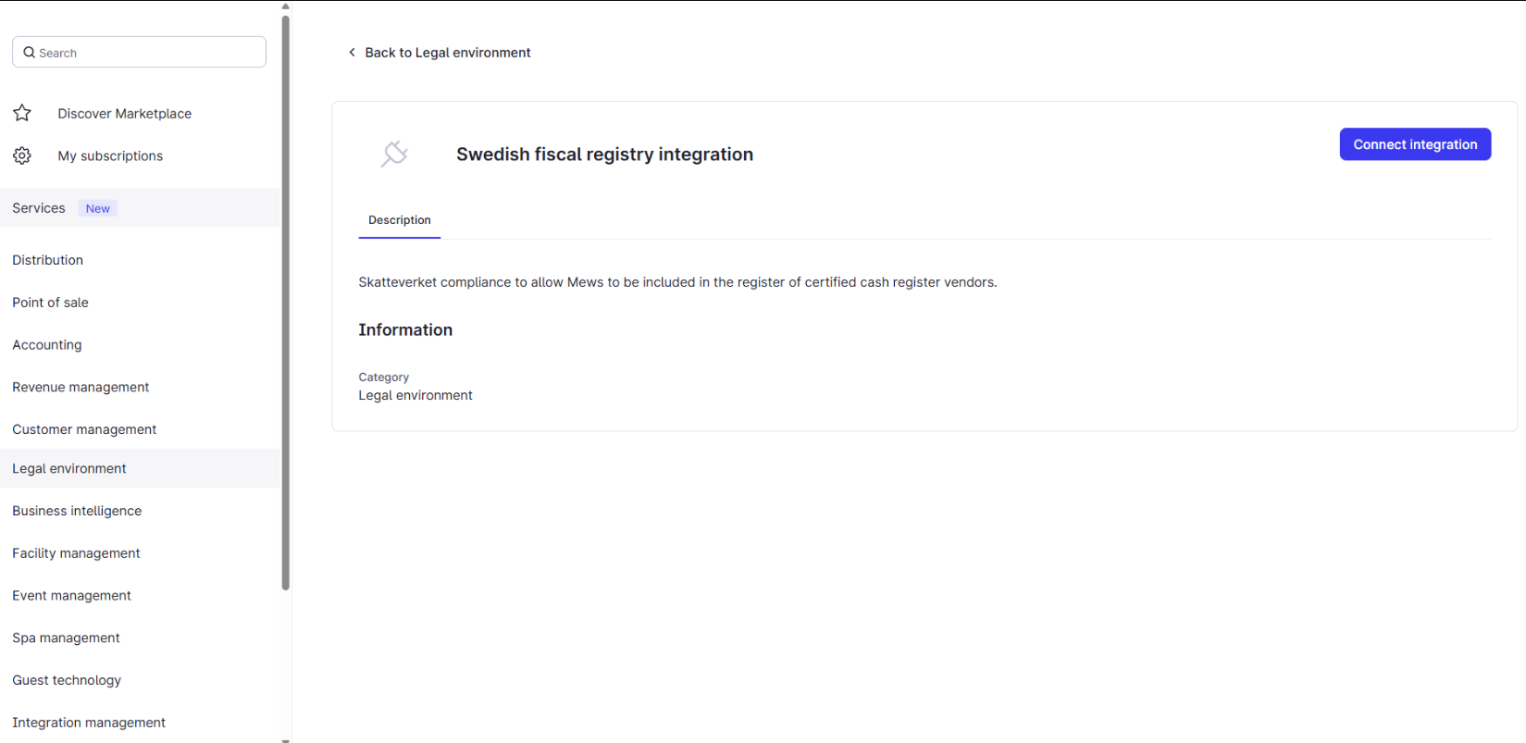1526x743 pixels.
Task: Select Legal environment in the sidebar
Action: click(140, 468)
